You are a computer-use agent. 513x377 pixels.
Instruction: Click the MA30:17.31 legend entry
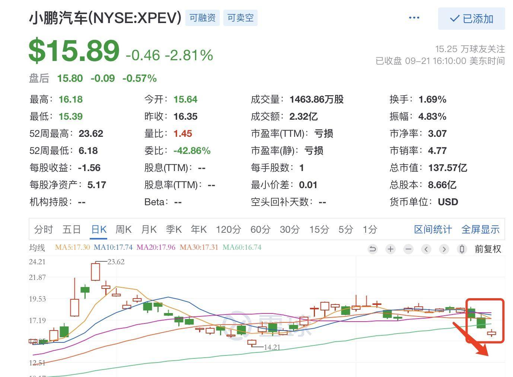(x=199, y=247)
